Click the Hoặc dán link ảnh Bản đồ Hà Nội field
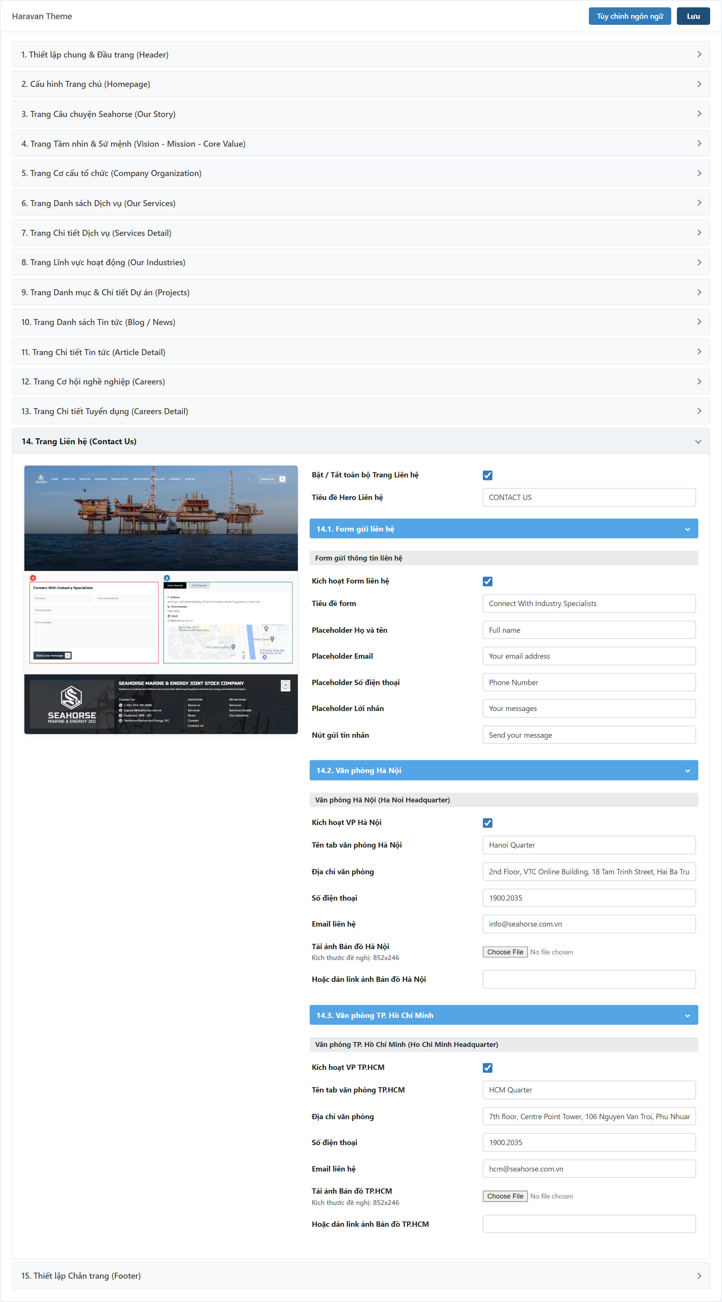The height and width of the screenshot is (1302, 722). point(589,980)
